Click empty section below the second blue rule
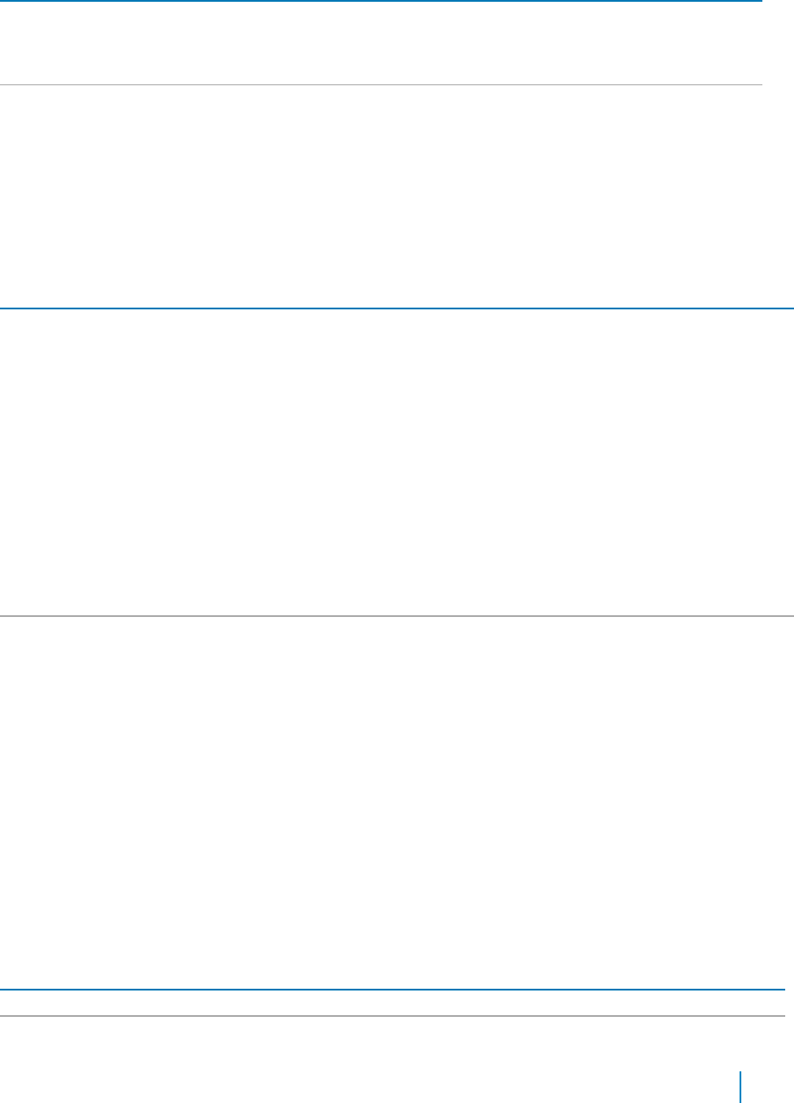This screenshot has height=1103, width=794. point(397,462)
